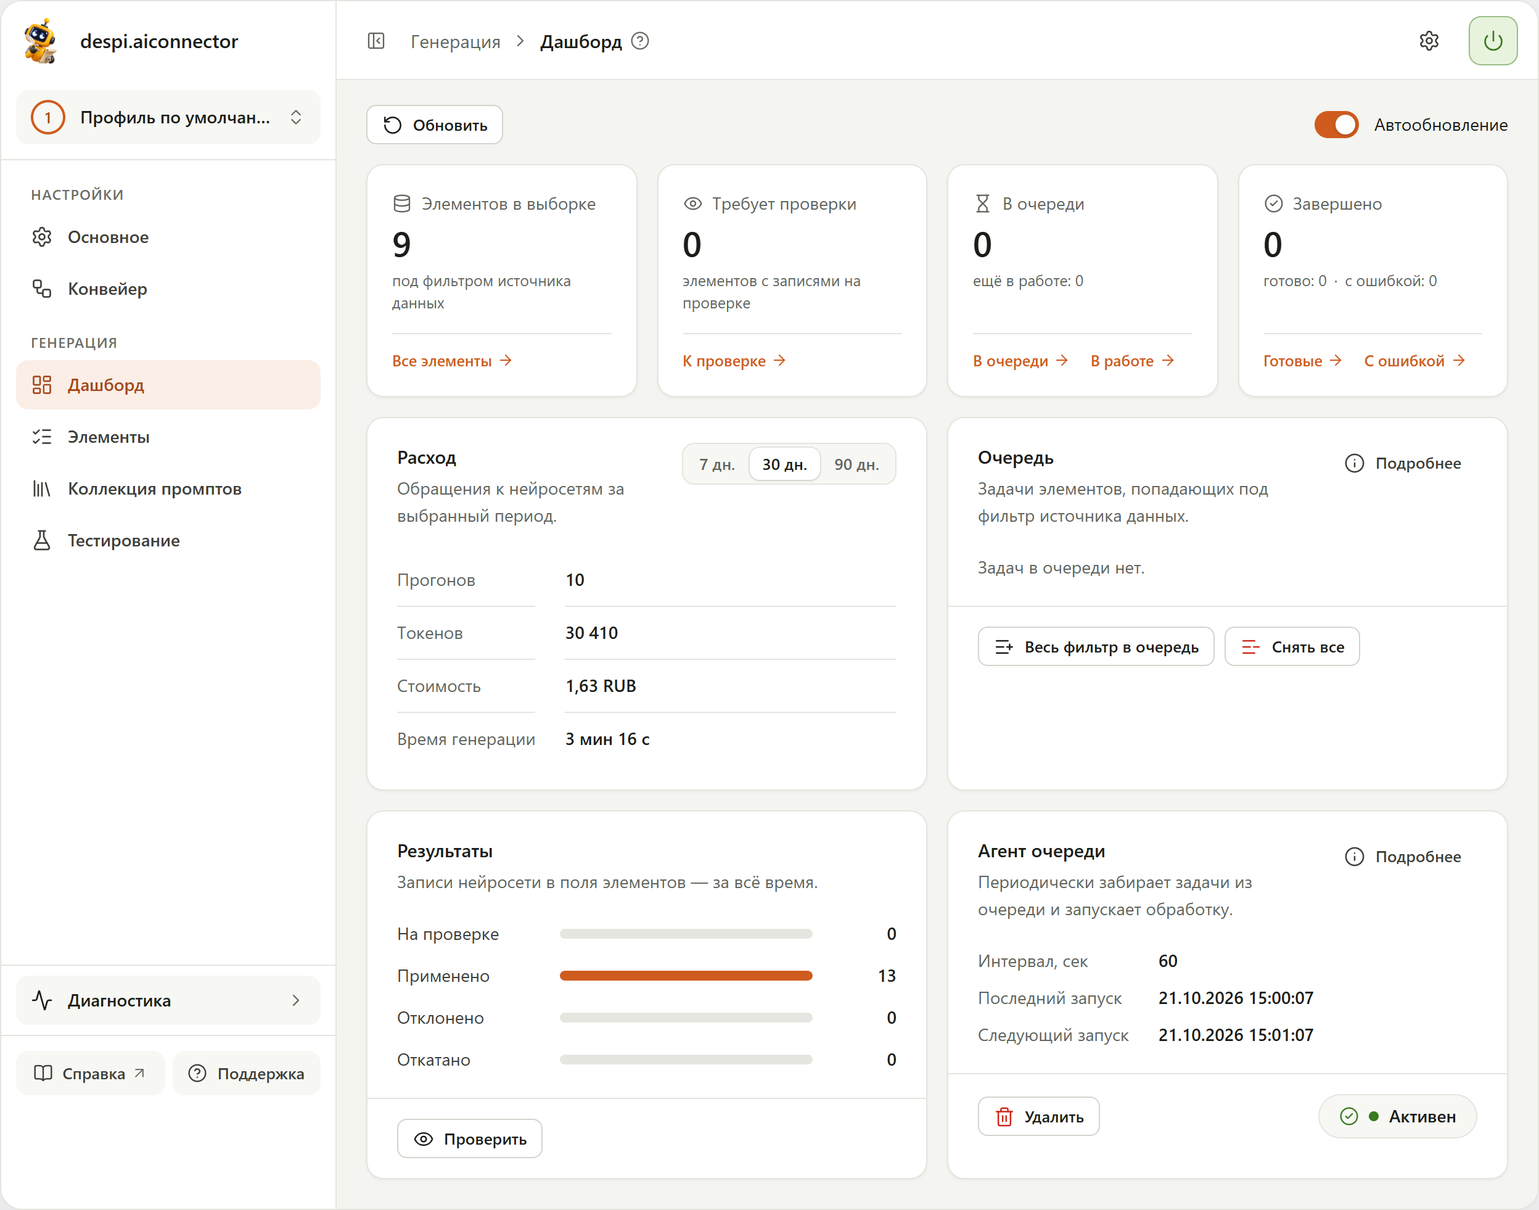Open Коллекция промптов
Viewport: 1539px width, 1210px height.
[168, 489]
